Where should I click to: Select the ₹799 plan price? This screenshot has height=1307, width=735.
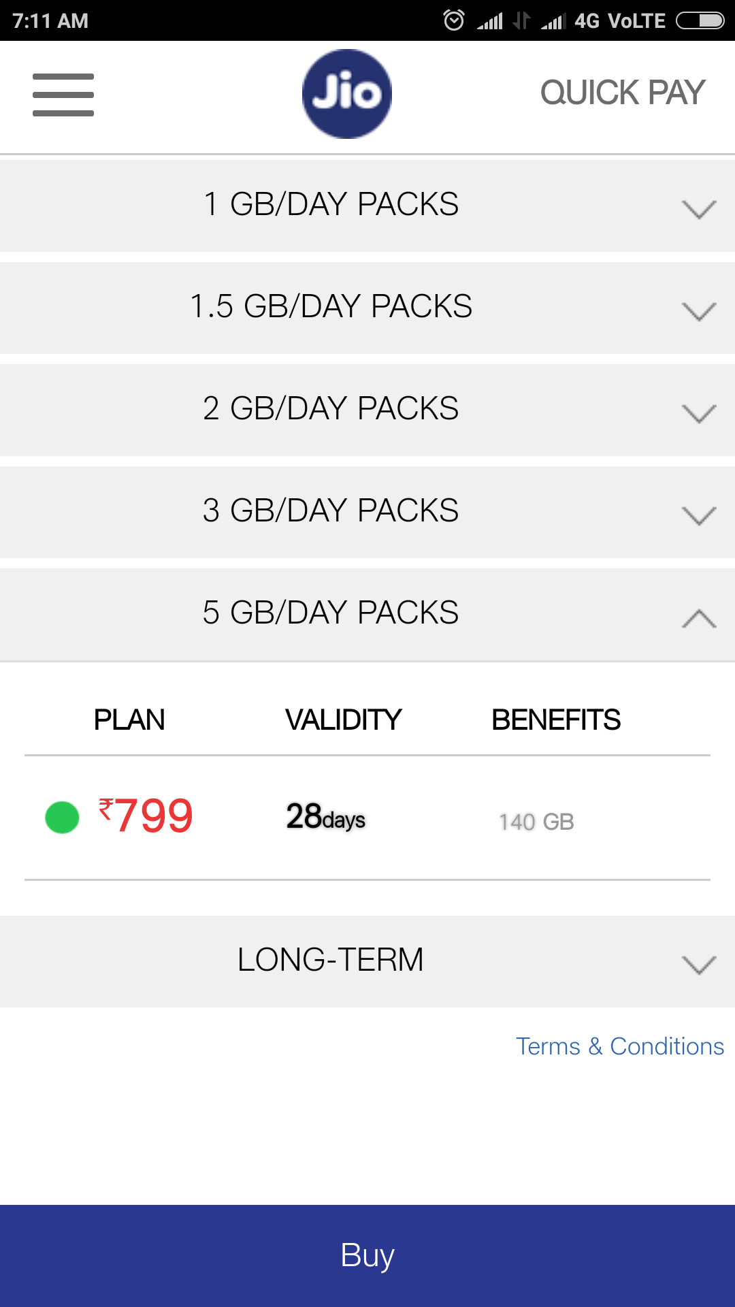[x=146, y=816]
